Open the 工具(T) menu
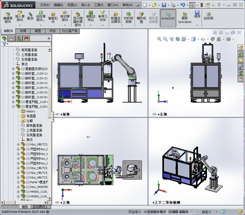The image size is (245, 215). click(99, 5)
